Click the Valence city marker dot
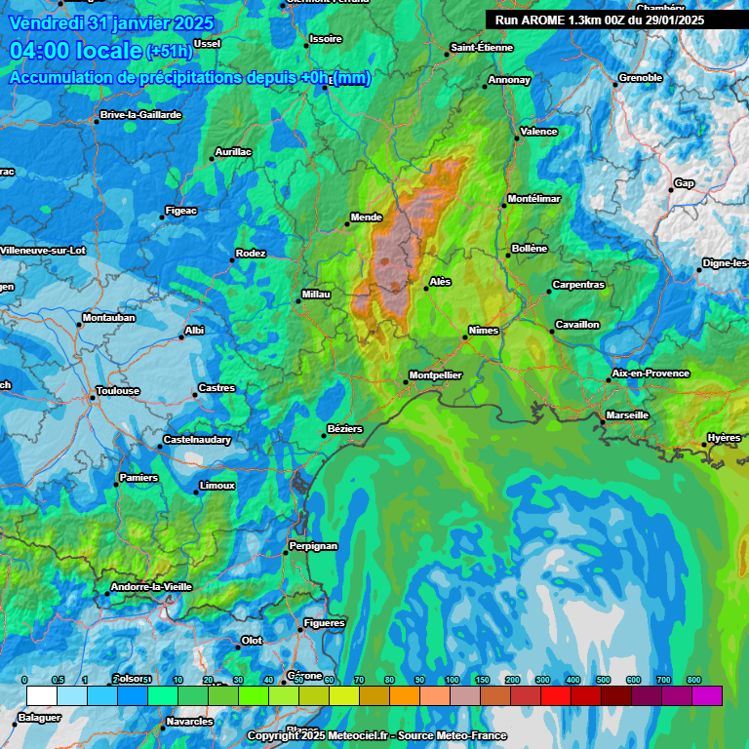Viewport: 749px width, 749px height. tap(517, 138)
